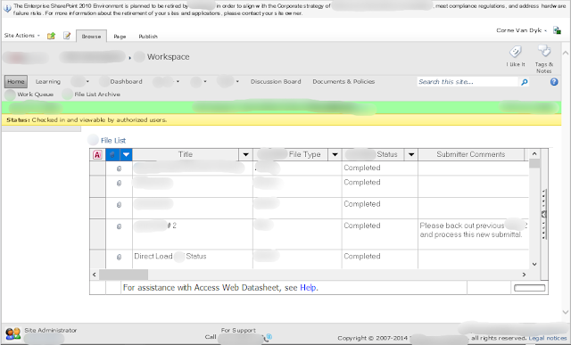Image resolution: width=571 pixels, height=345 pixels.
Task: Open the Corne Van Dyk user menu
Action: point(521,30)
